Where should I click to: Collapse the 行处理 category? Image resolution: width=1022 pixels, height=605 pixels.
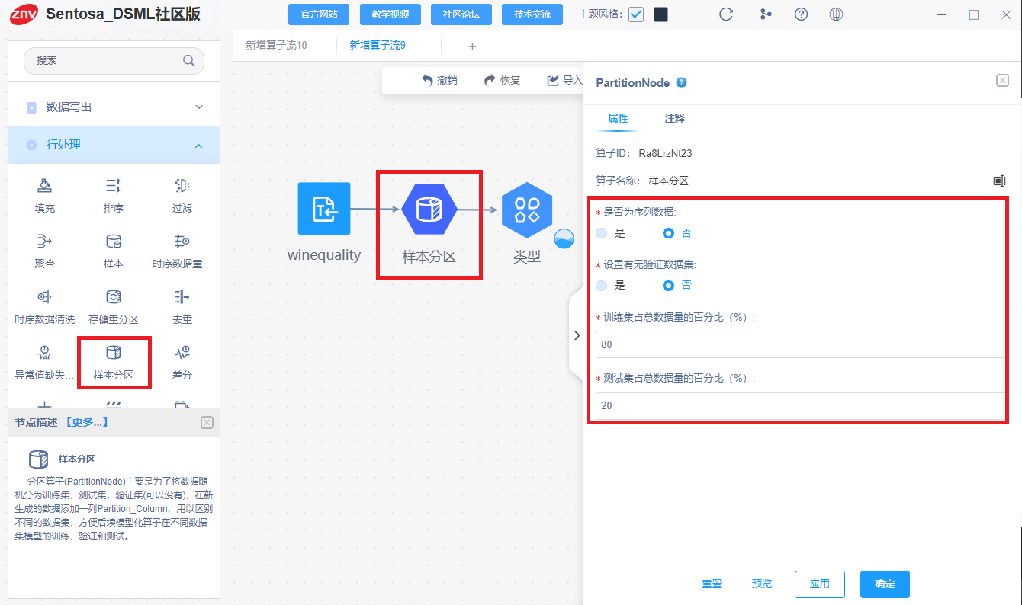(114, 145)
